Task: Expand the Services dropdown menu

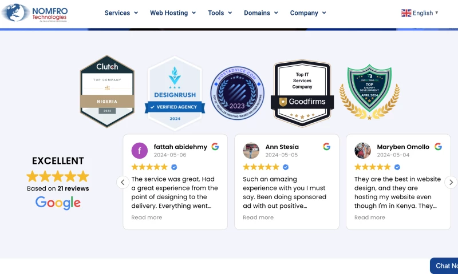Action: click(121, 13)
